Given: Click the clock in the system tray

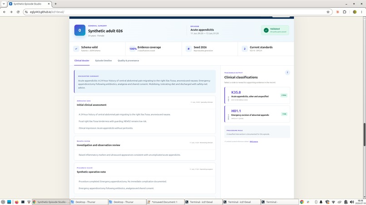Looking at the screenshot, I should click(x=361, y=202).
